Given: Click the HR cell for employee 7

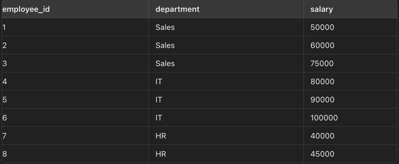Looking at the screenshot, I should pos(161,136).
